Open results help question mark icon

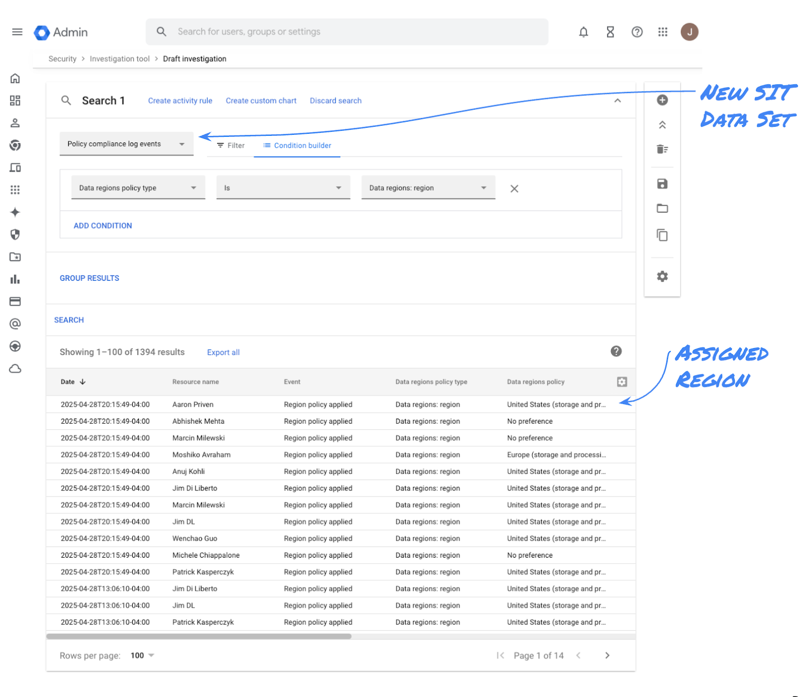(x=616, y=352)
